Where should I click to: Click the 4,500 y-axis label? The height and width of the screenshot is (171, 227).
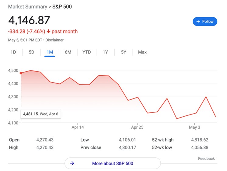tap(13, 70)
